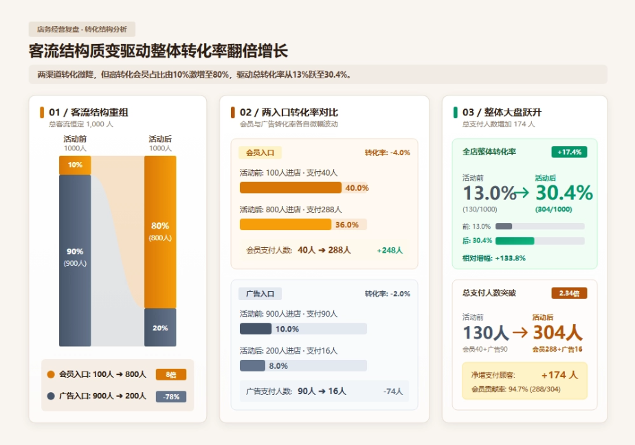635x445 pixels.
Task: Click the +17.4% green badge
Action: (569, 152)
